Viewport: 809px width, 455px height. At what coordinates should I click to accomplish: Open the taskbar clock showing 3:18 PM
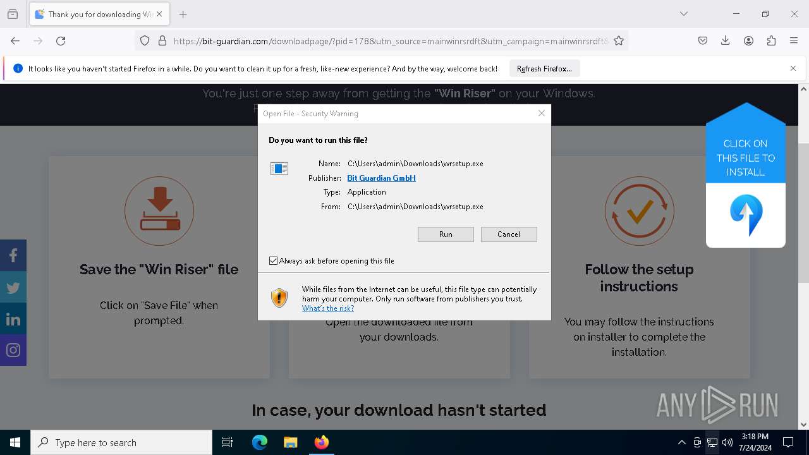(756, 442)
